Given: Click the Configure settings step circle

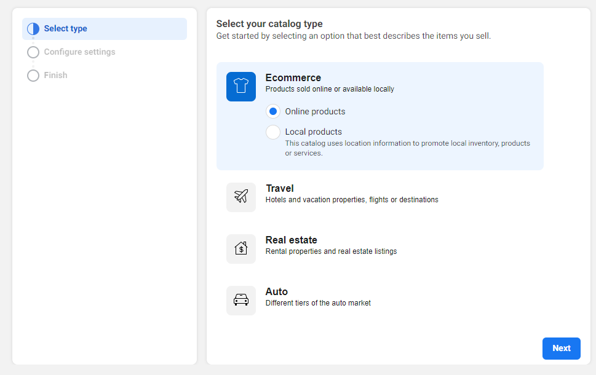Looking at the screenshot, I should click(x=33, y=52).
